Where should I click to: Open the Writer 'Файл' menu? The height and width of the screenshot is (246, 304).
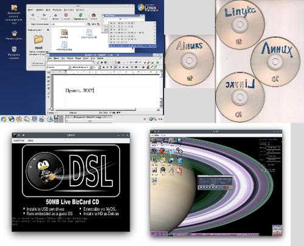[49, 58]
